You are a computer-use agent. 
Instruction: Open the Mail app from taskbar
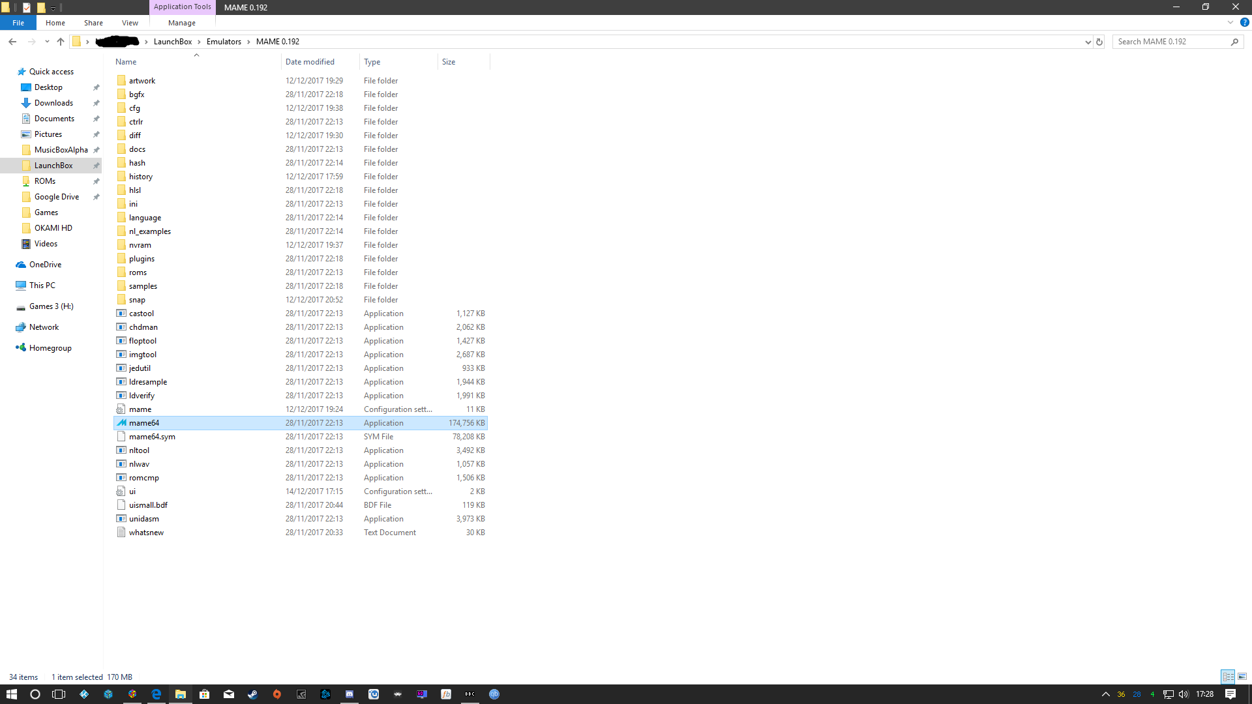229,694
